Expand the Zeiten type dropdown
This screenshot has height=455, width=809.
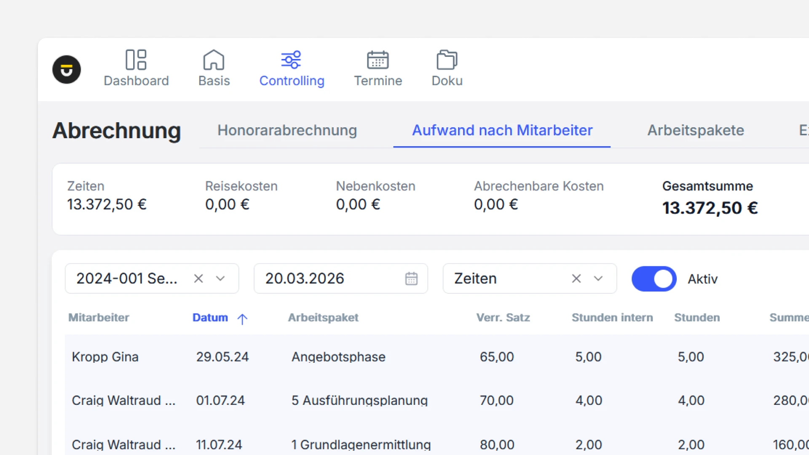598,278
